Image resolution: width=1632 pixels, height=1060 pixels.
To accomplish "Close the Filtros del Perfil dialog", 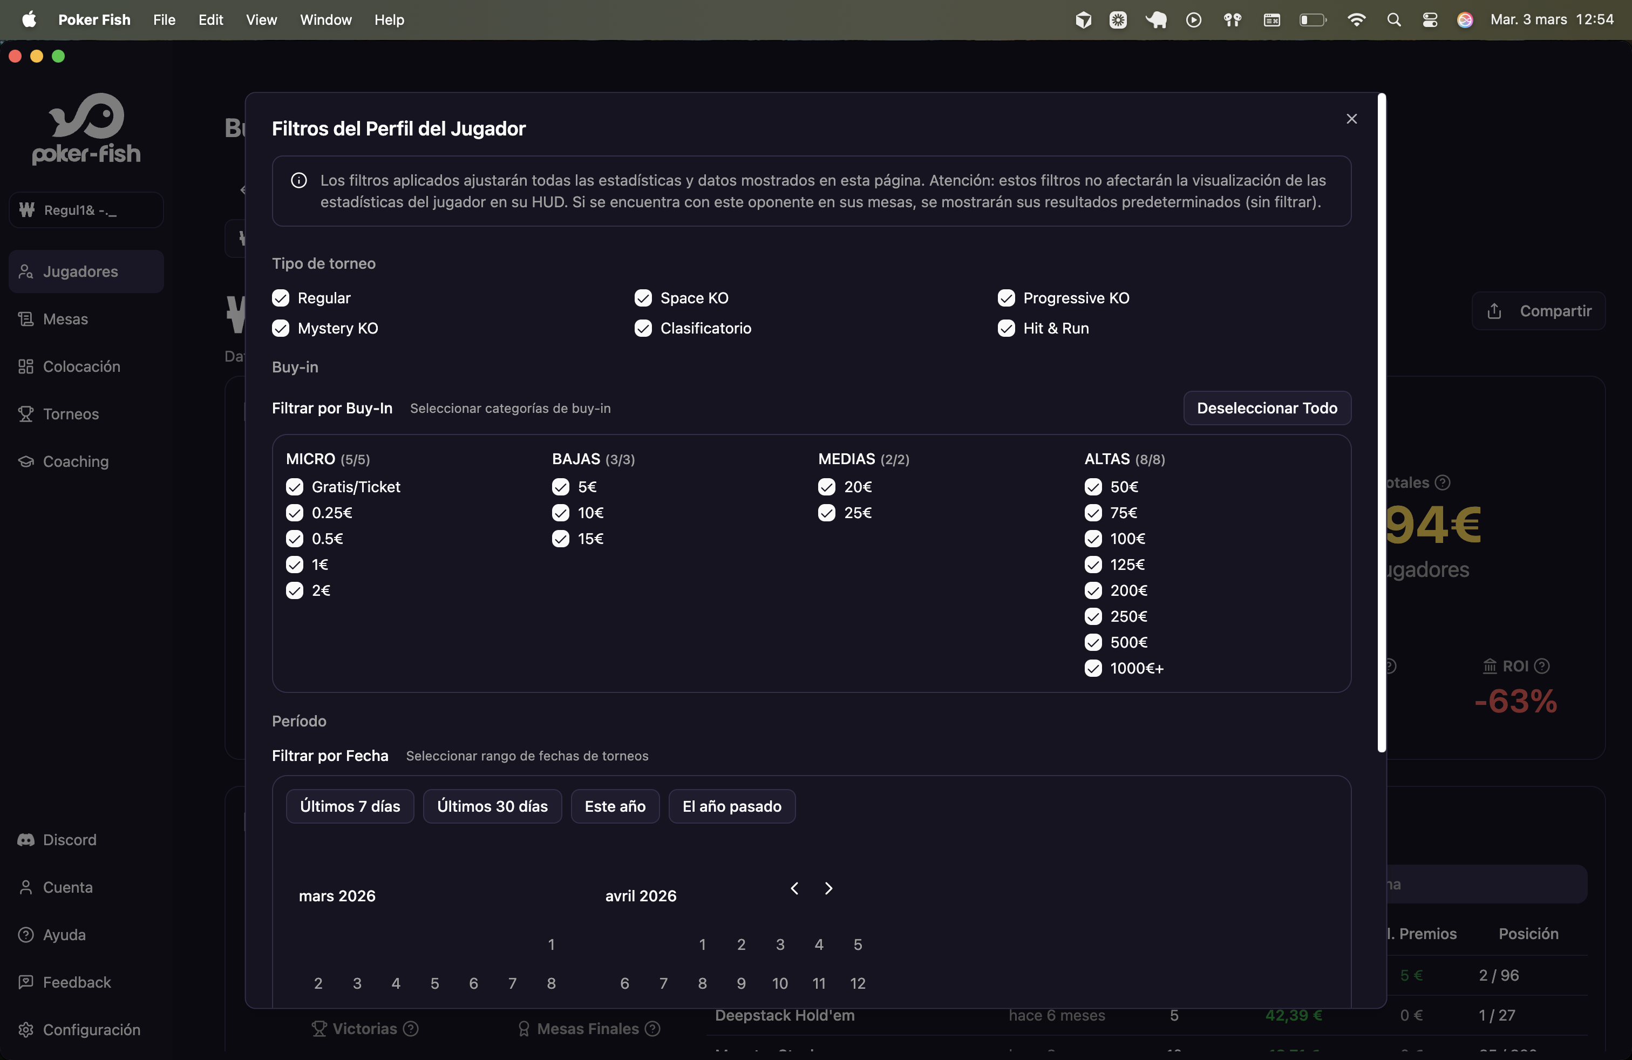I will 1351,119.
